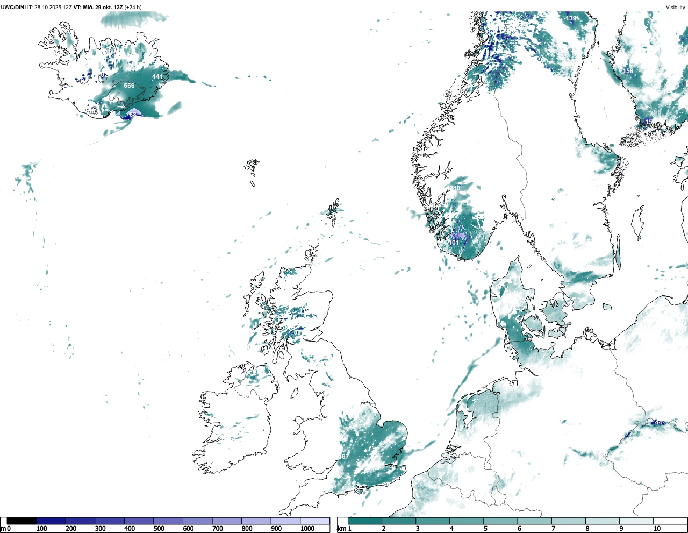Click the 7–8 km pale teal legend swatch
The width and height of the screenshot is (688, 533).
tap(569, 521)
